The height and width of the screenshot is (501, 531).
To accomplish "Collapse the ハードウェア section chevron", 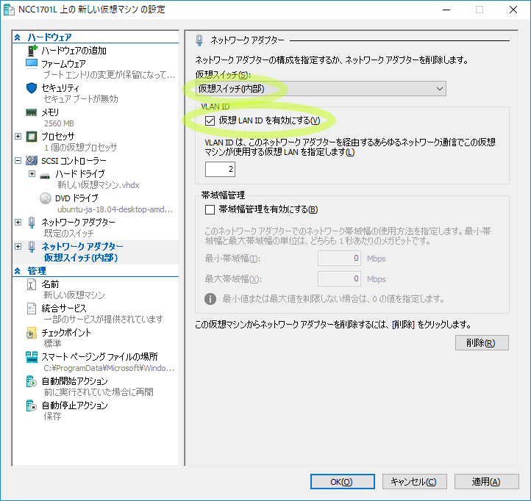I will [18, 37].
